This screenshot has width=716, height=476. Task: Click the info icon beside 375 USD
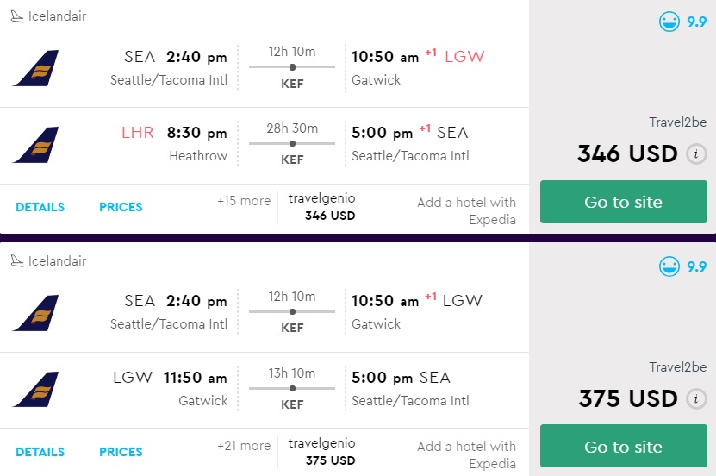click(696, 399)
